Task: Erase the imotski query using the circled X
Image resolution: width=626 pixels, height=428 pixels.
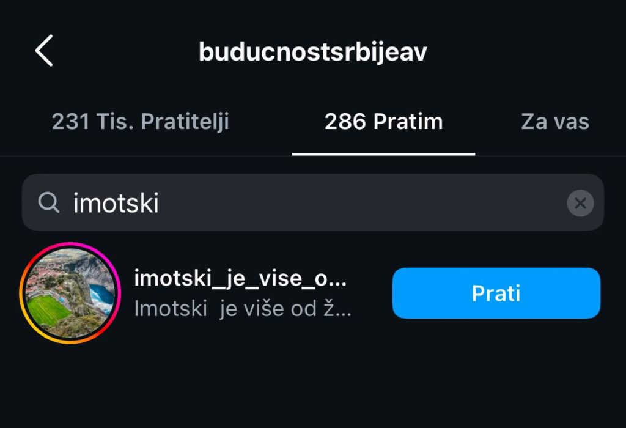Action: (580, 203)
